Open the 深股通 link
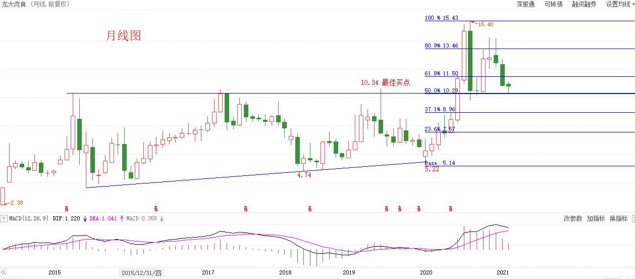635x279 pixels. (525, 4)
